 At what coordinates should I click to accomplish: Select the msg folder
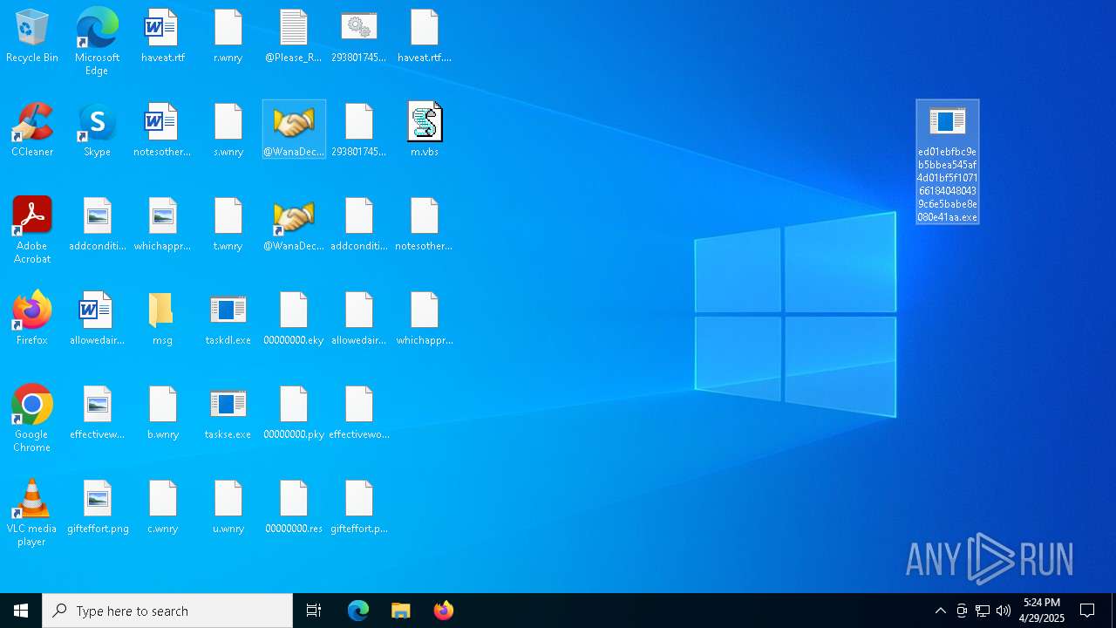click(162, 319)
